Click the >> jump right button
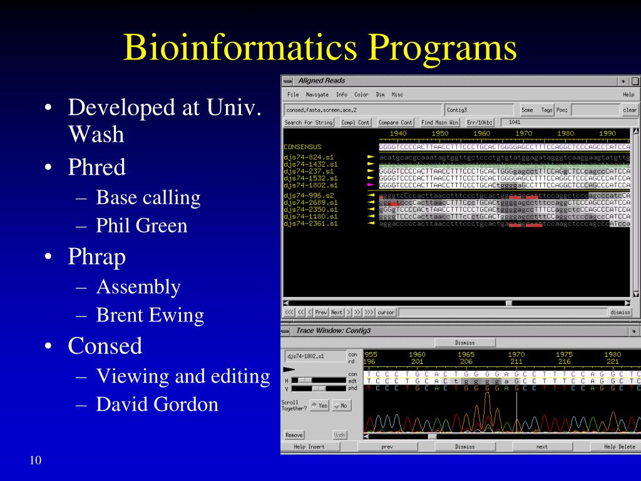The image size is (641, 481). 357,312
